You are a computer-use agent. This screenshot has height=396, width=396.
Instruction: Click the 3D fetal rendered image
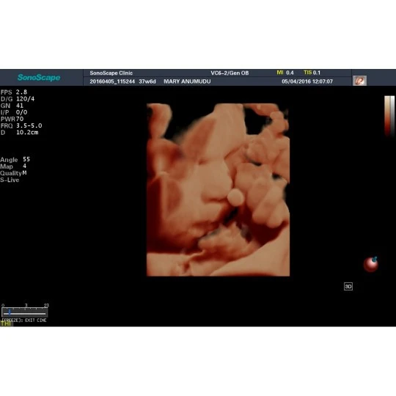pos(219,190)
